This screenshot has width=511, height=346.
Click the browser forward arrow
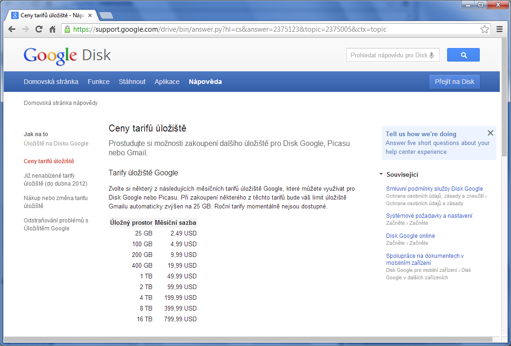click(25, 29)
